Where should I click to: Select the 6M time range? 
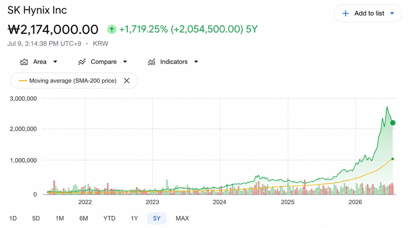(84, 218)
